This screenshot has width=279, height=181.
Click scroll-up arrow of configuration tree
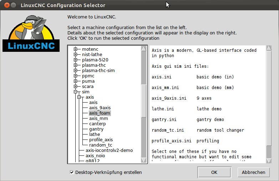tap(144, 49)
